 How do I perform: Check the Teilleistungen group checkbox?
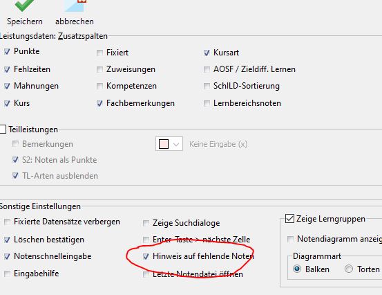(x=3, y=129)
